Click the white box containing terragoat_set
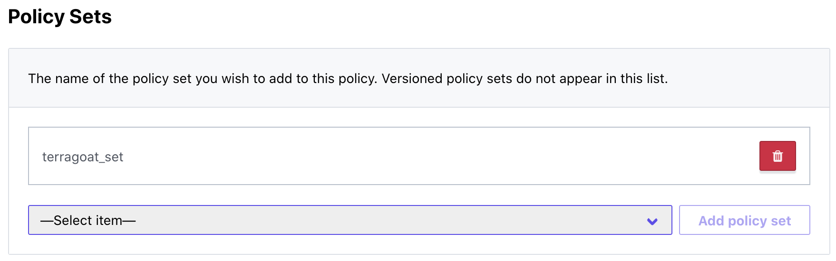 click(419, 156)
